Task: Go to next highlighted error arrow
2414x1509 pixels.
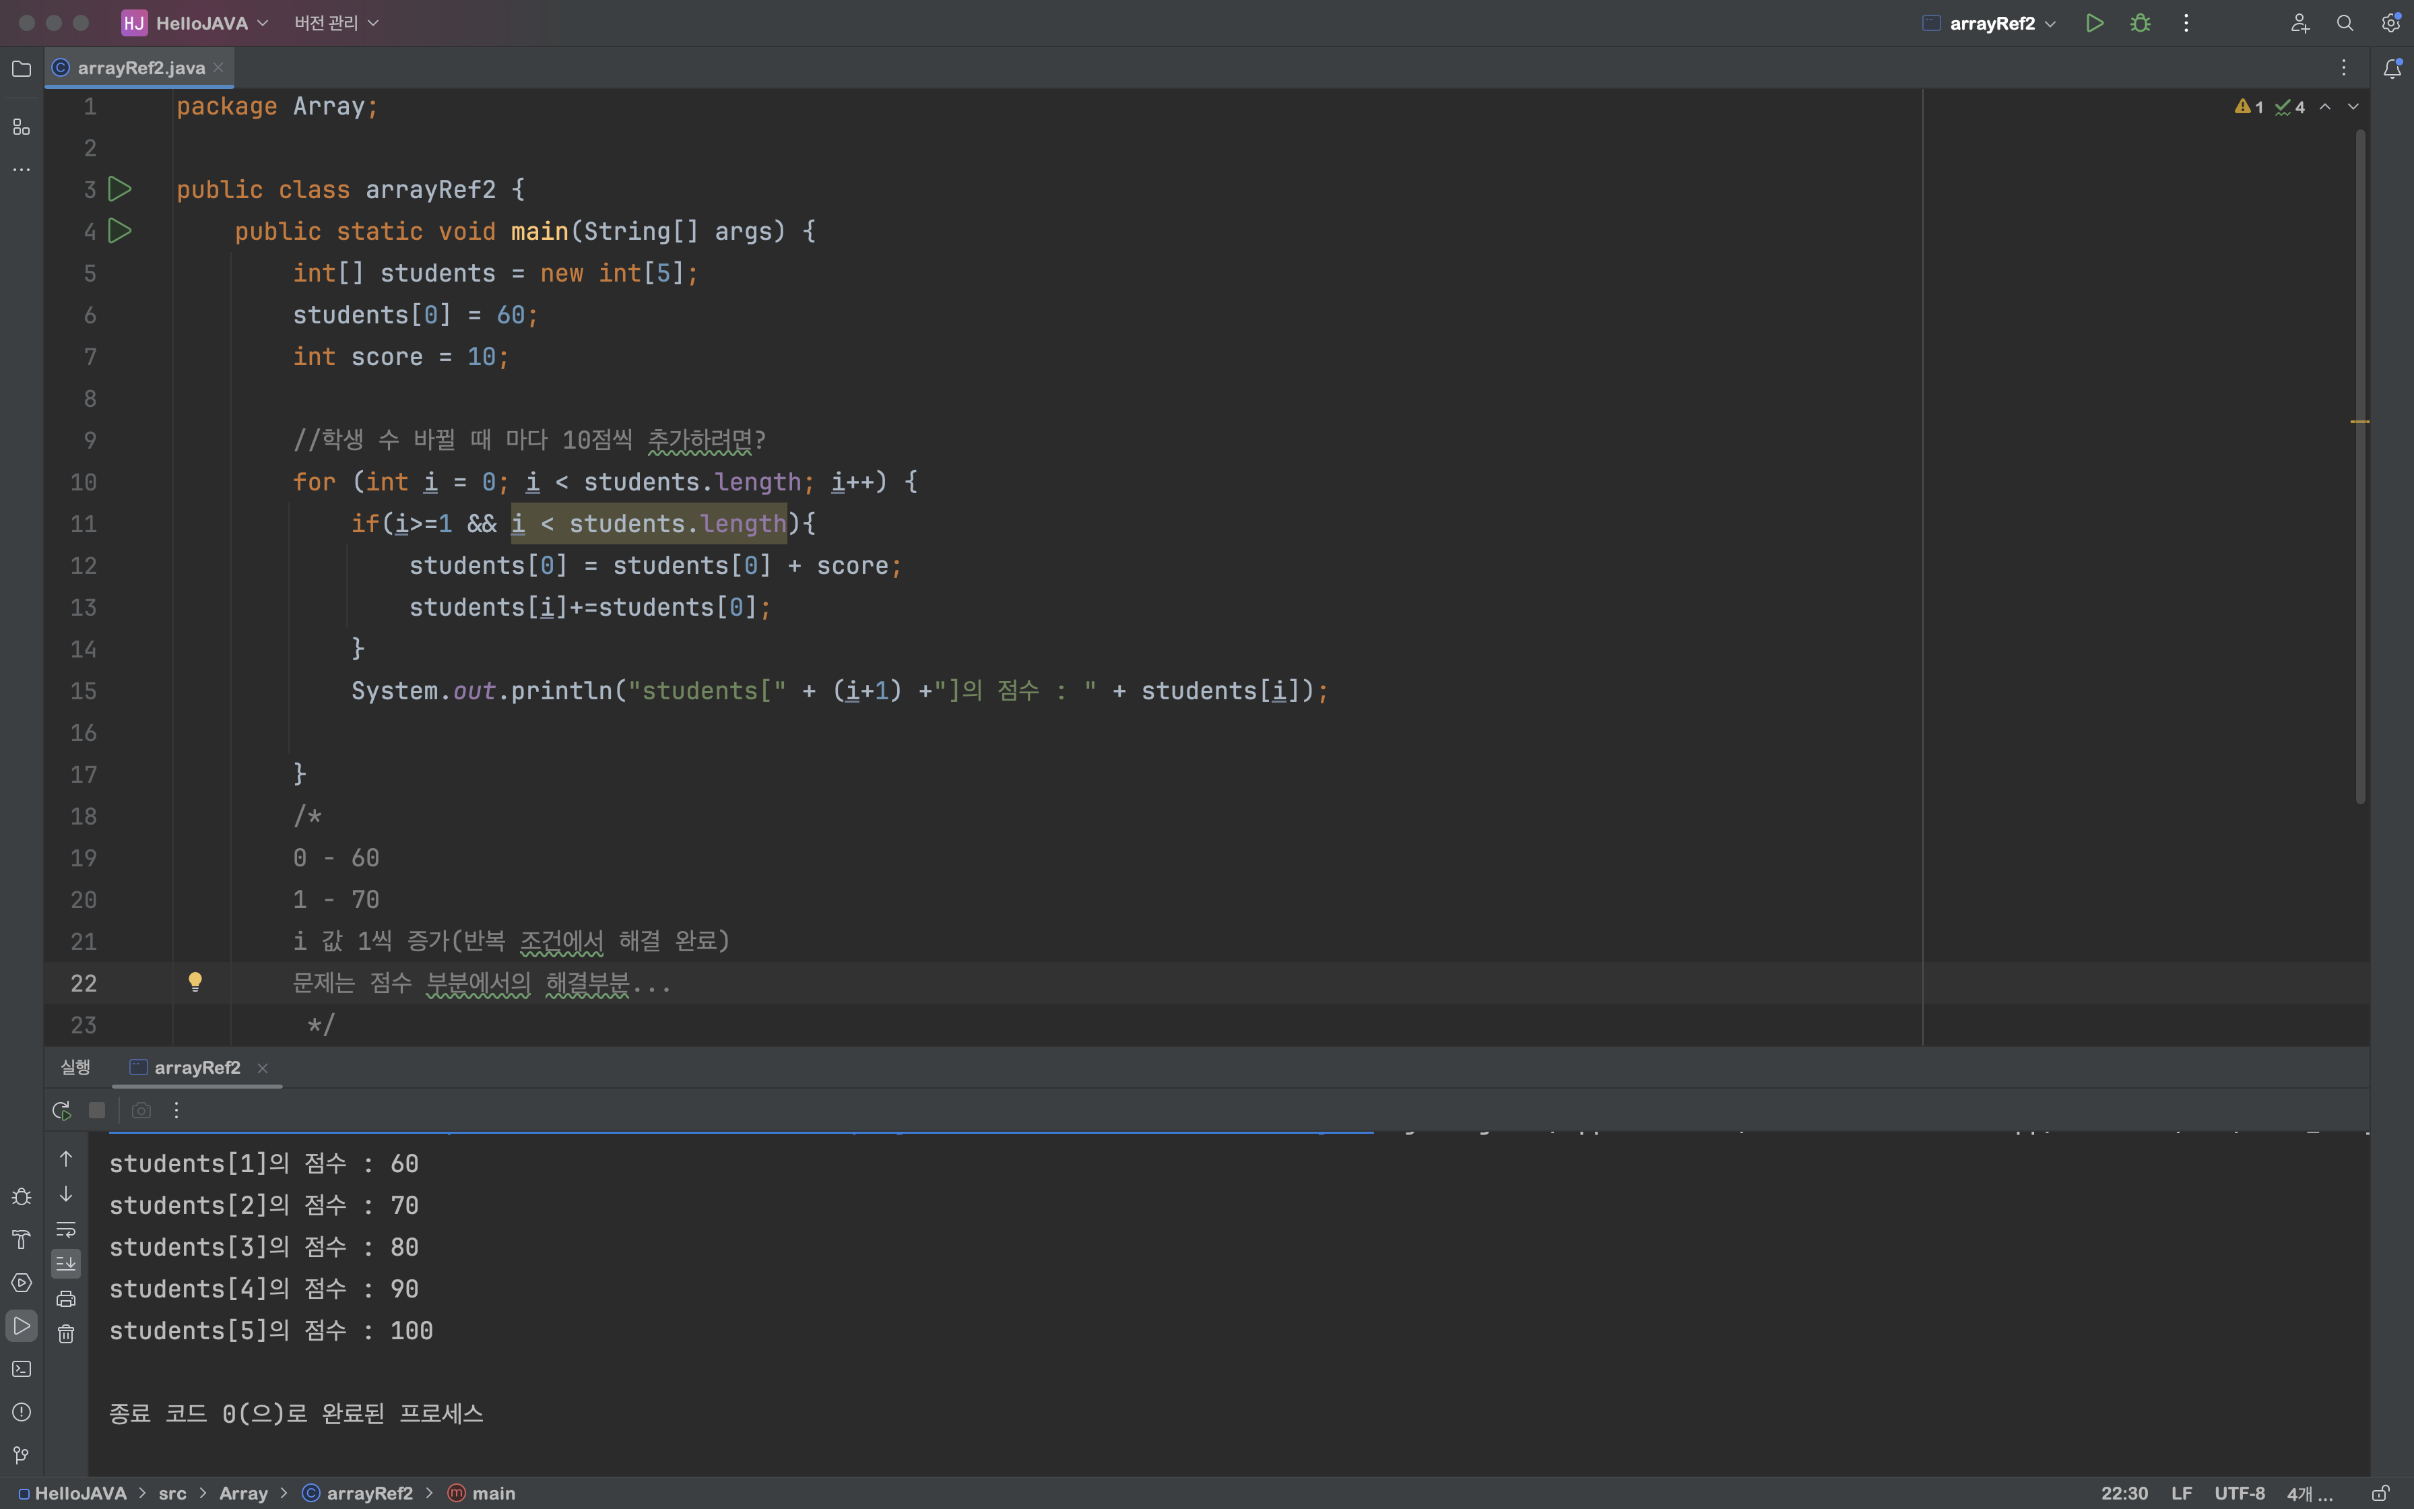Action: click(2353, 106)
